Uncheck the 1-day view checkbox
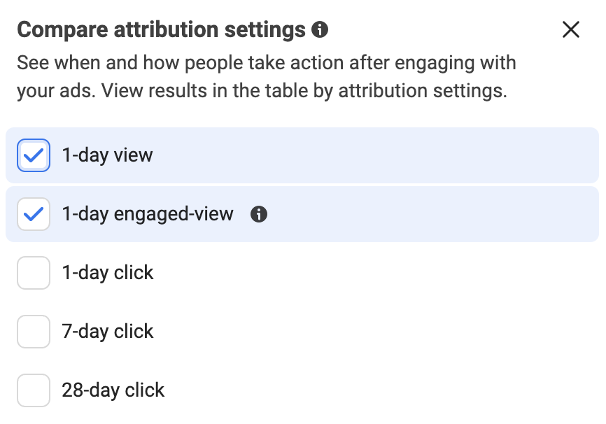This screenshot has height=424, width=606. pos(34,155)
